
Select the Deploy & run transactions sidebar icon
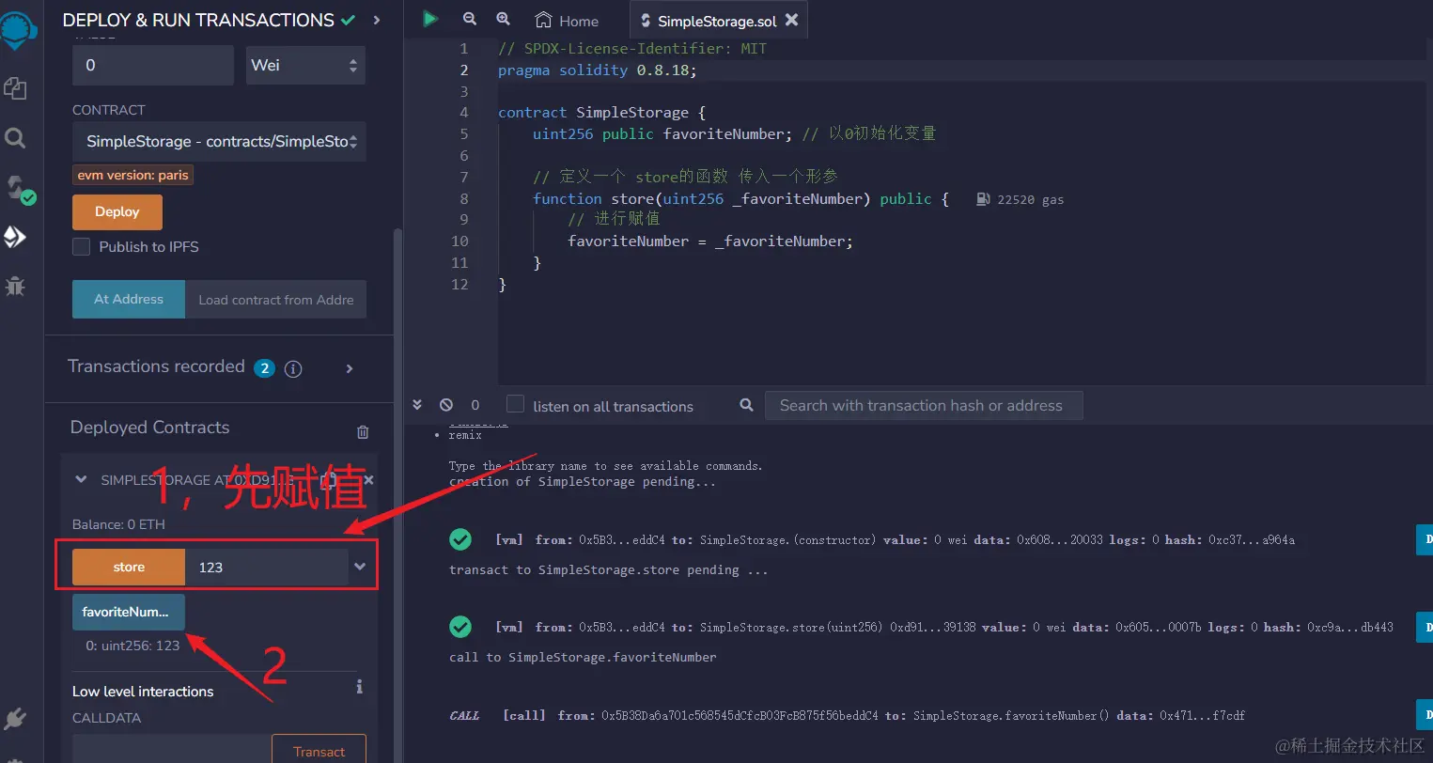pos(15,237)
